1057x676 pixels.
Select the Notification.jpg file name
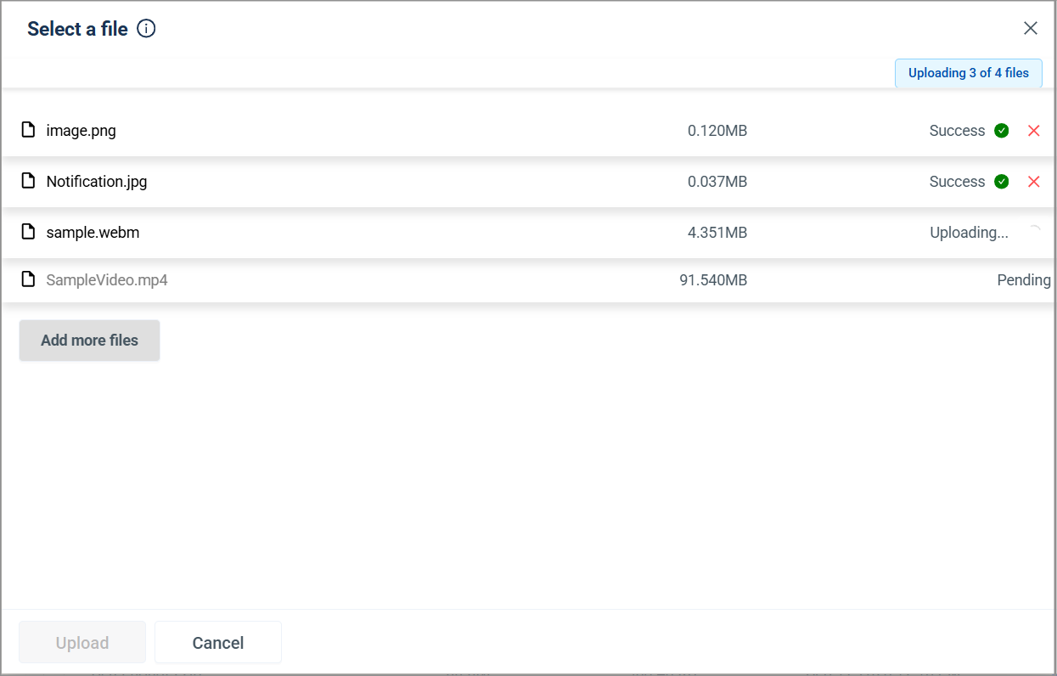coord(97,182)
